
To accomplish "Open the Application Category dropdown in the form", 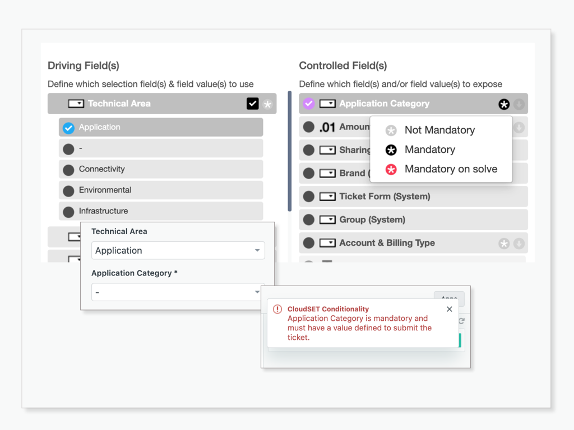I will [178, 292].
